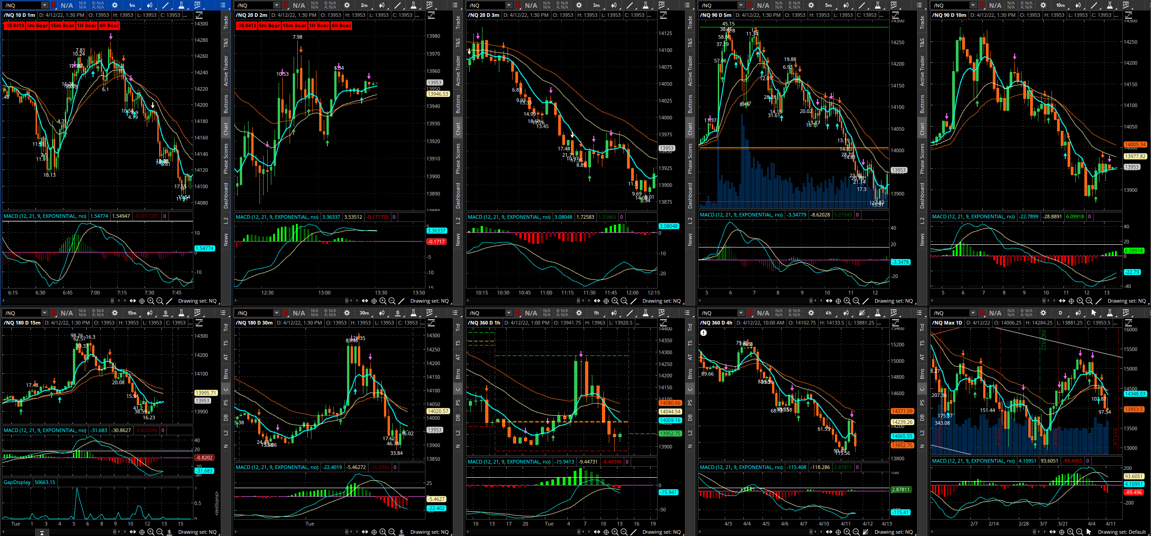Toggle red link indicator in 15m chart toolbar
Viewport: 1151px width, 536px height.
pos(54,313)
